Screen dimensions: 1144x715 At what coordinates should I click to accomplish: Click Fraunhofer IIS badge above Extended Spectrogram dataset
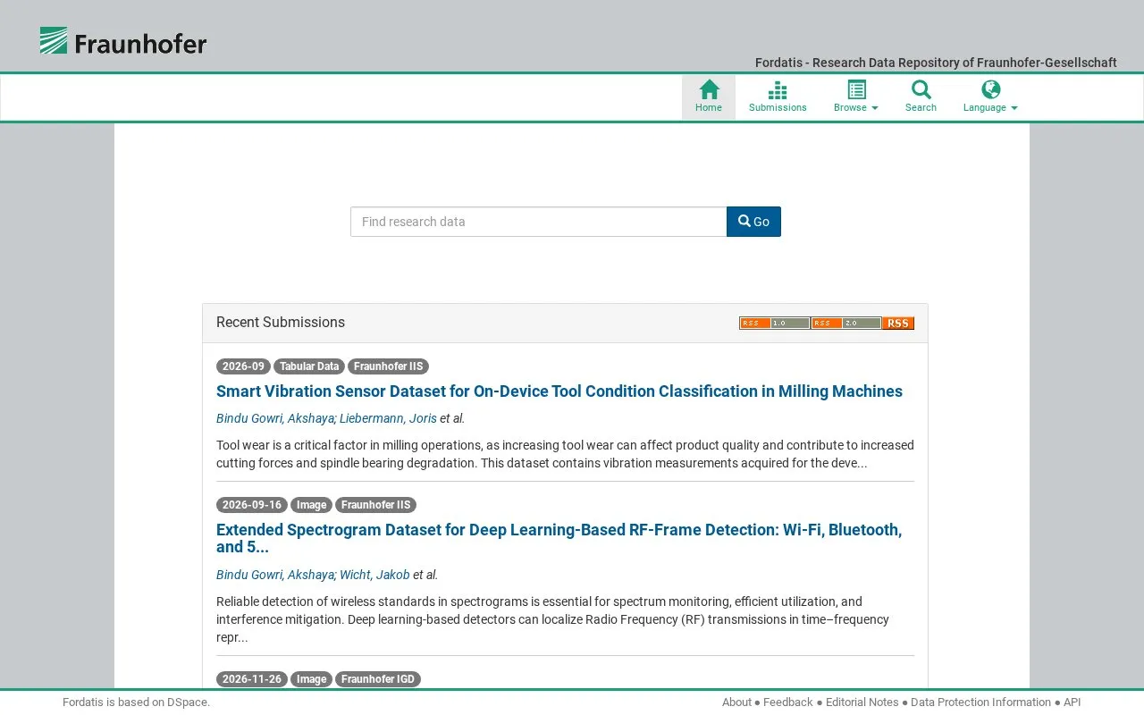375,505
